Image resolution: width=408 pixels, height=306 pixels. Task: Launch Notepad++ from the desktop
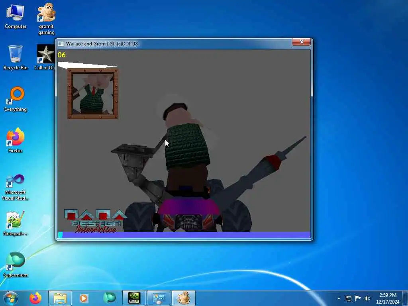click(16, 224)
